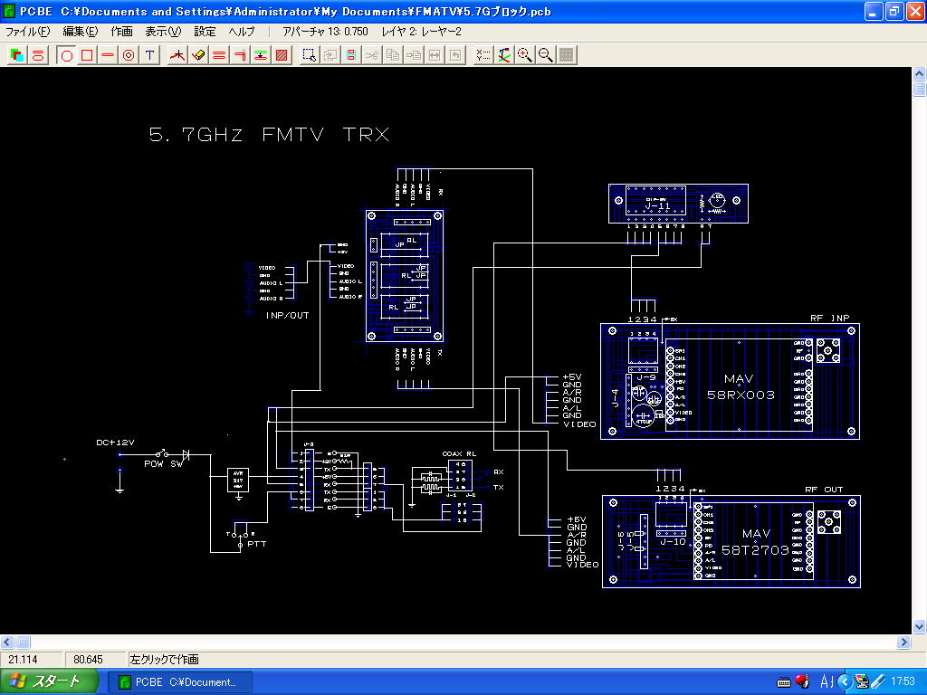The height and width of the screenshot is (695, 927).
Task: Click the X coordinate value 21.114
Action: [24, 660]
